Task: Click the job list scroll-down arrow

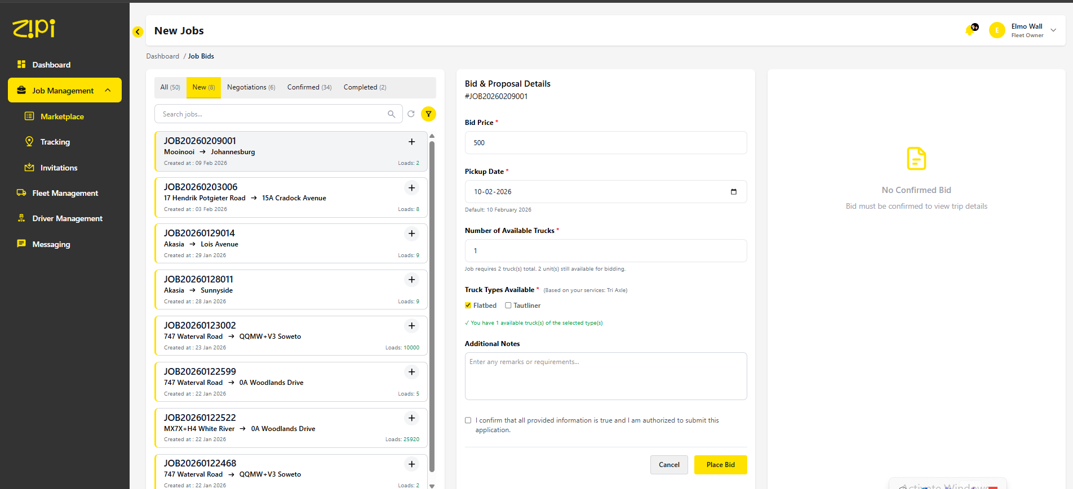Action: coord(432,486)
